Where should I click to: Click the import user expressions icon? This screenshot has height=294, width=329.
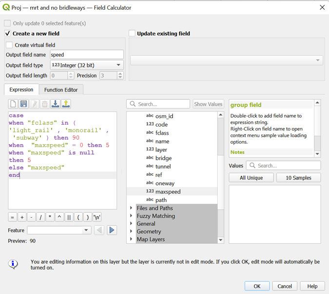coord(55,104)
